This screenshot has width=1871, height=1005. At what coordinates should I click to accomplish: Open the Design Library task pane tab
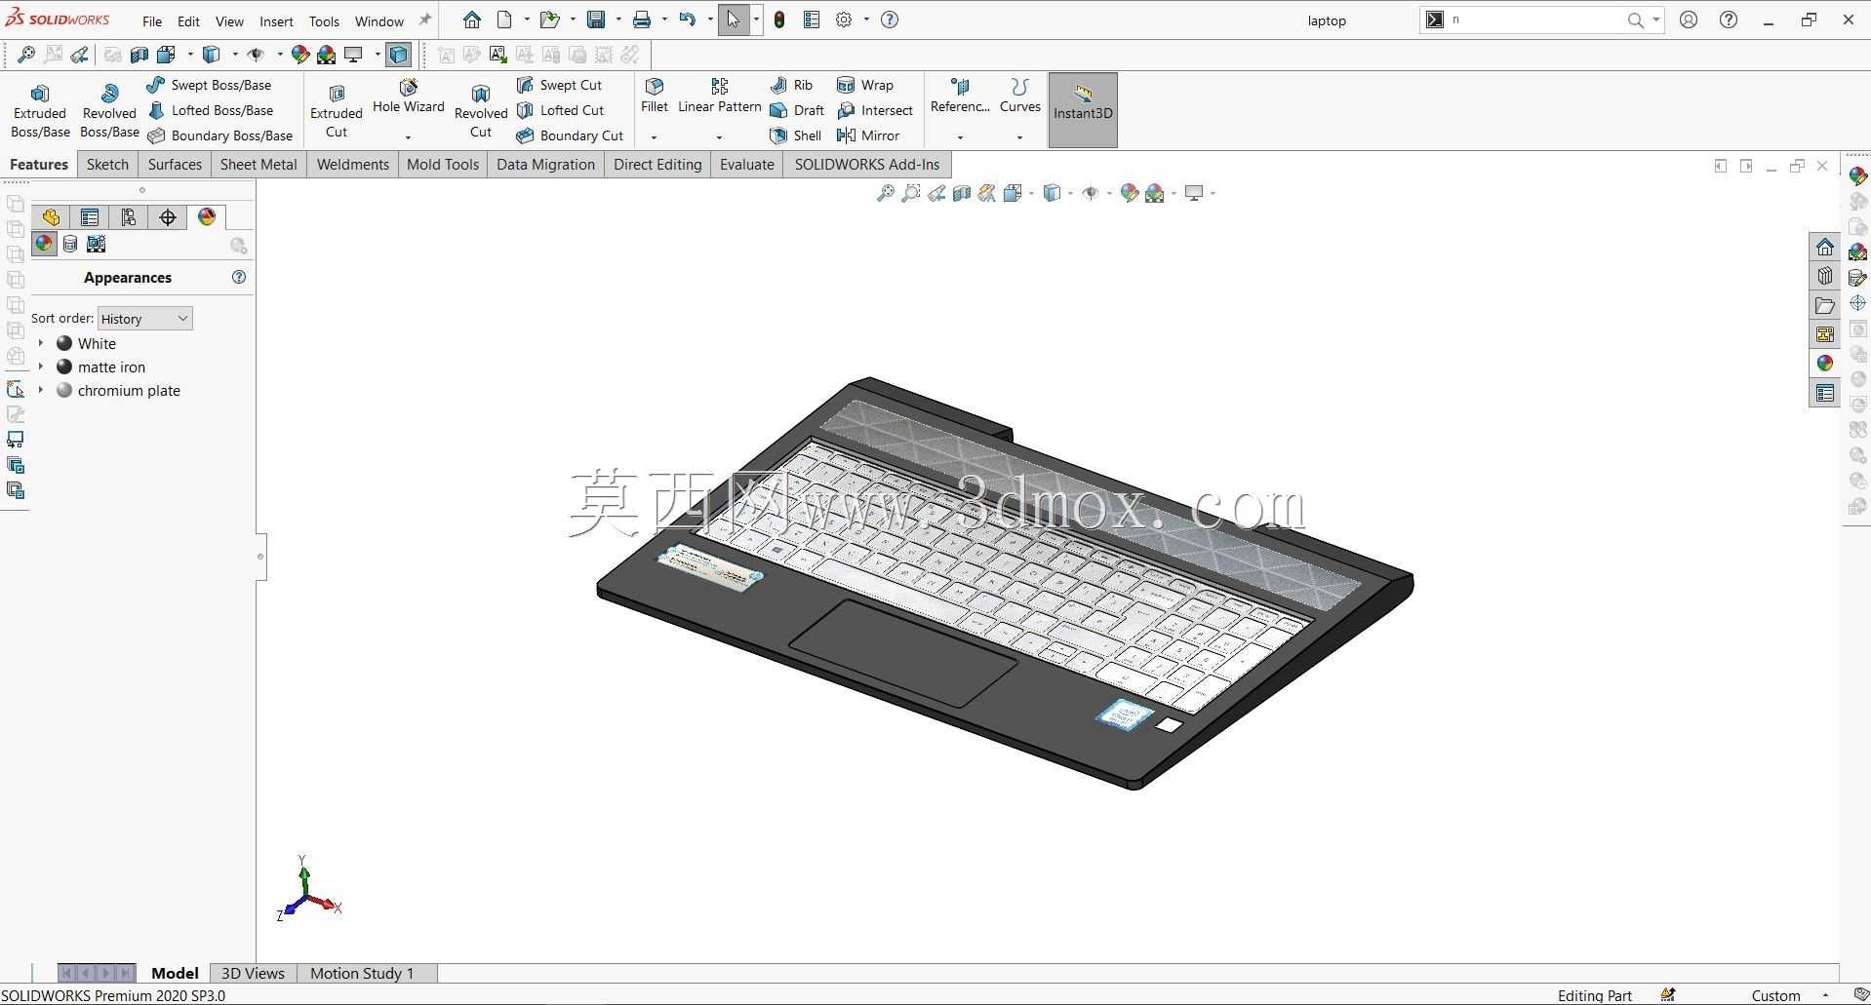point(1825,276)
